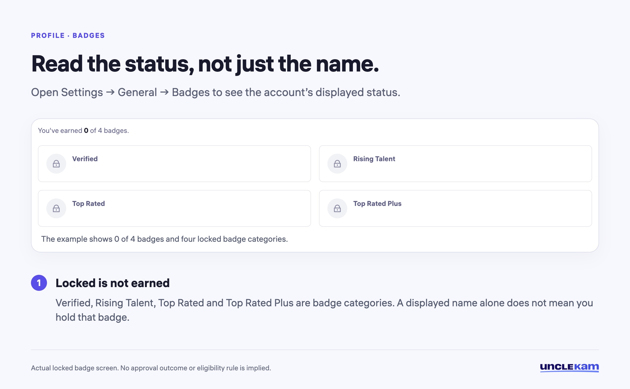The width and height of the screenshot is (630, 389).
Task: Click the paragraph starting 'Verified, Rising Talent, Top Rated'
Action: [x=324, y=310]
